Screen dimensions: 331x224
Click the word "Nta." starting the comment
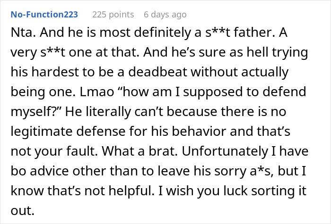pos(21,34)
